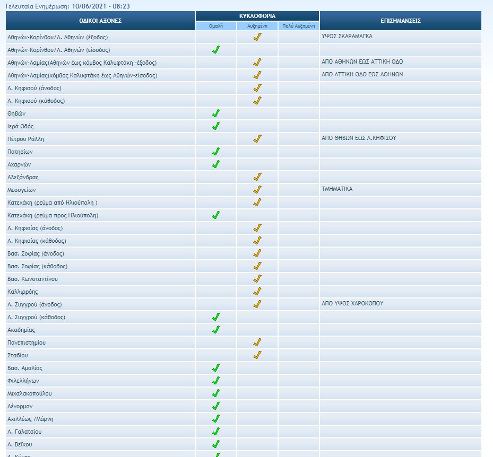
Task: Click the green checkmark for Ιερά Οδός
Action: pos(216,126)
